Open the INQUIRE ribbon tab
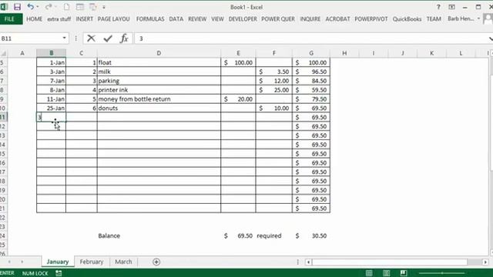The image size is (493, 277). point(310,19)
